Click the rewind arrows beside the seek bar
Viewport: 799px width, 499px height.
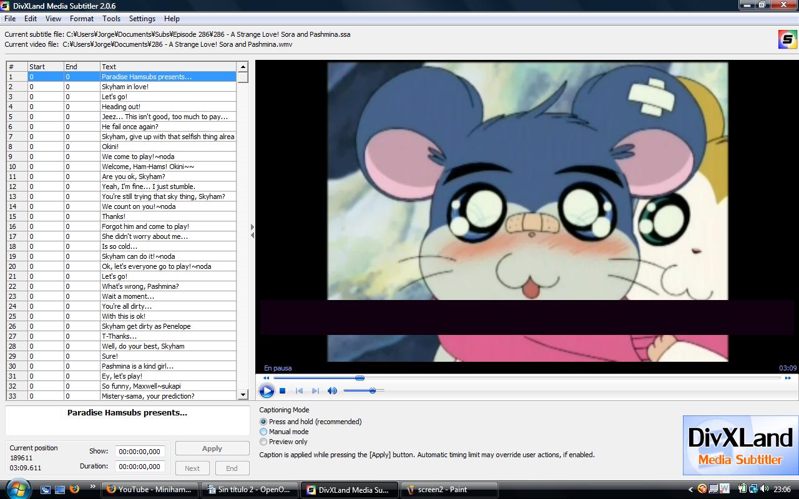point(267,378)
